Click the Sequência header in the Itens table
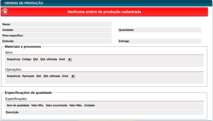213x121 pixels. (x=14, y=59)
